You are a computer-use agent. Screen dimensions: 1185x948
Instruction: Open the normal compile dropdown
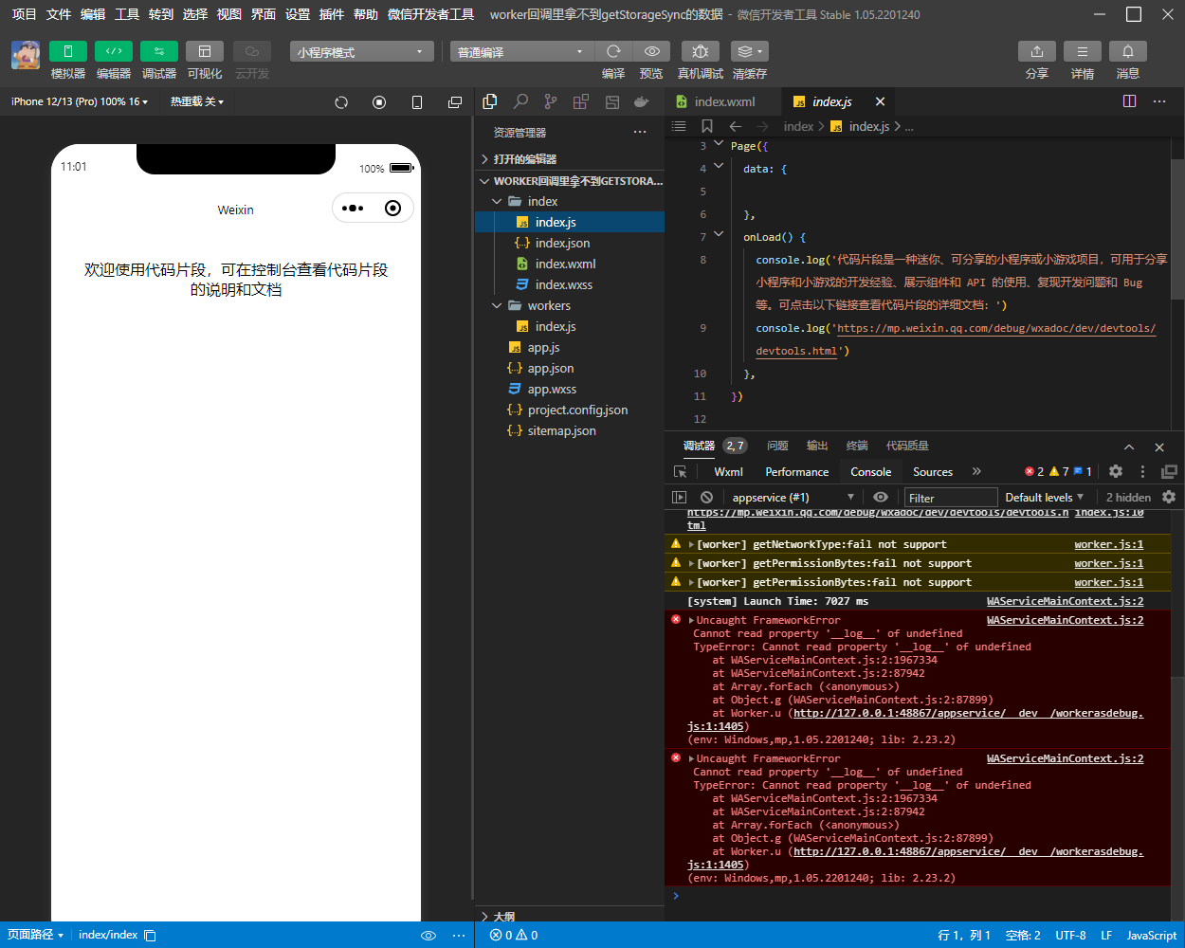click(521, 52)
